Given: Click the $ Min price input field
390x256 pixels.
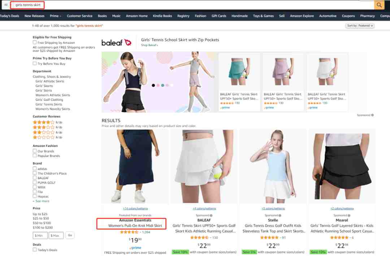Looking at the screenshot, I should click(40, 235).
